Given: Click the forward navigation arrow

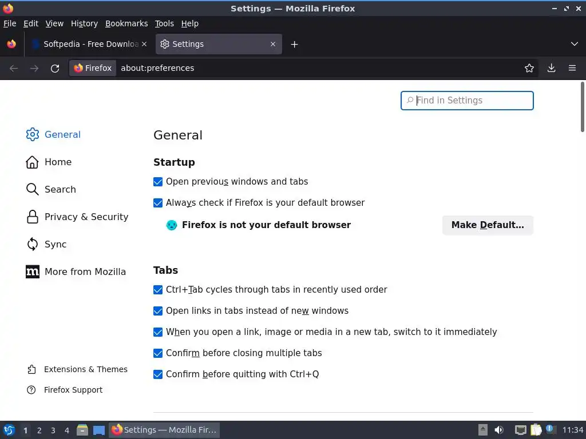Looking at the screenshot, I should tap(34, 68).
